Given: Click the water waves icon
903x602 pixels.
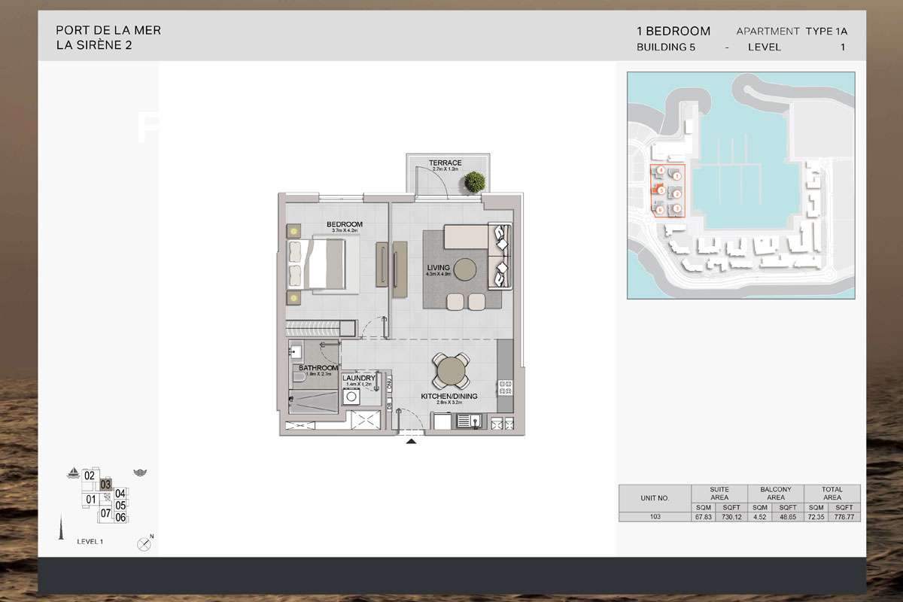Looking at the screenshot, I should coord(140,473).
